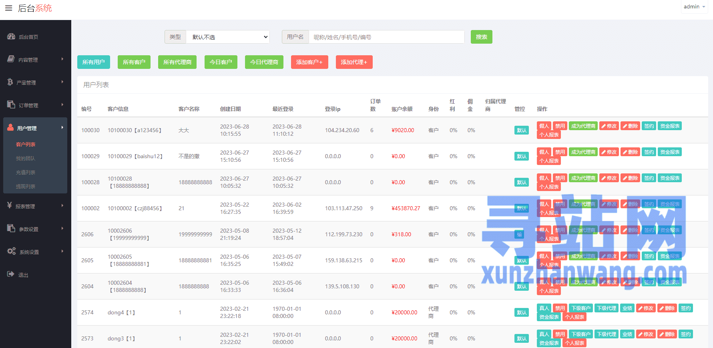Edit user 100030 via the 修改 pencil button

[x=609, y=126]
